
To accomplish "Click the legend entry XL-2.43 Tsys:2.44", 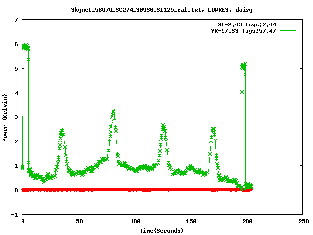I will 247,24.
